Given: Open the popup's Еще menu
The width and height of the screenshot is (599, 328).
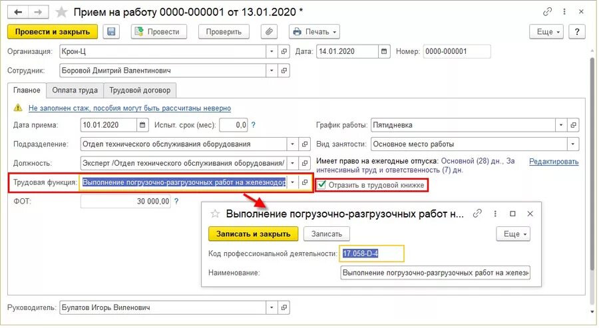Looking at the screenshot, I should tap(513, 234).
